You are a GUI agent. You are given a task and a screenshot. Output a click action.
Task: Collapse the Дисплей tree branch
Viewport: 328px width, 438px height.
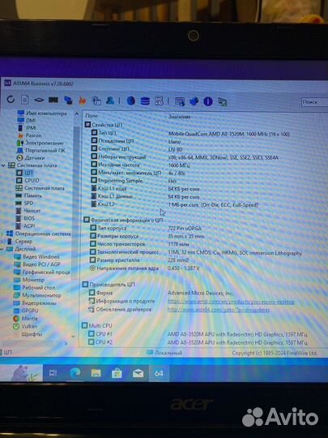2,249
